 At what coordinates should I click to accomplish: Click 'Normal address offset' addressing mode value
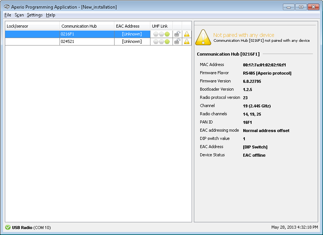click(266, 131)
